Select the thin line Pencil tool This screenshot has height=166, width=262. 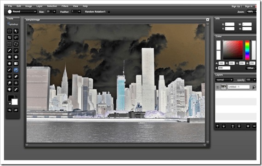(16, 51)
